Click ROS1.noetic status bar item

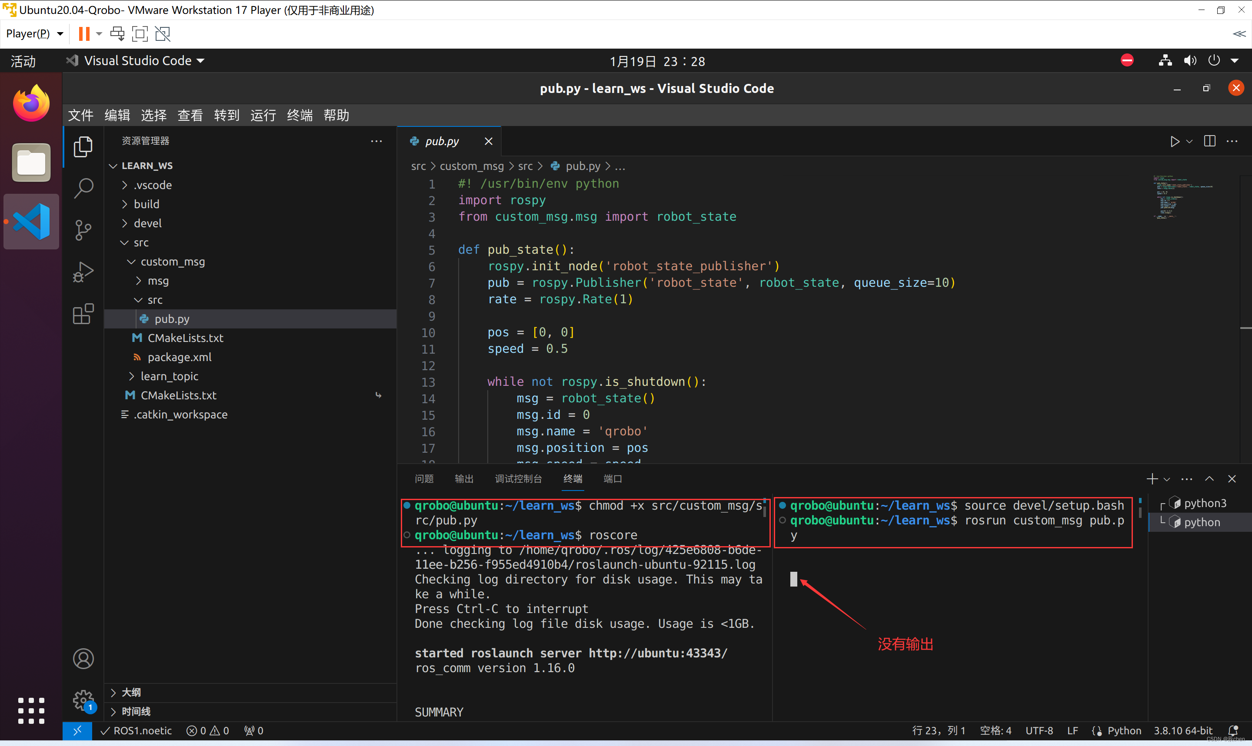(136, 731)
